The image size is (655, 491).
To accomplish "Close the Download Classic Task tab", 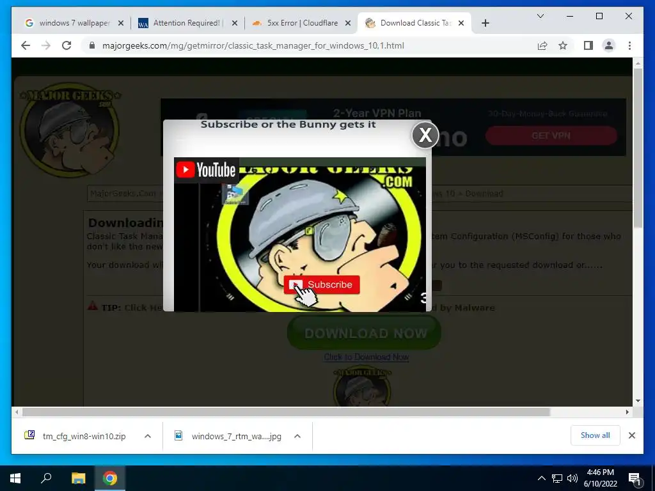I will click(461, 23).
